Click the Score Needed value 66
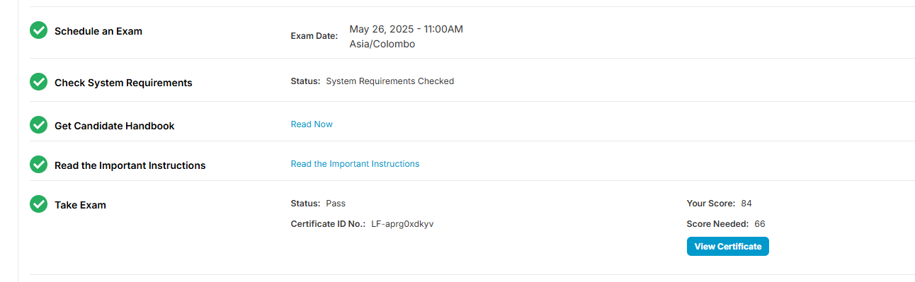915x282 pixels. (x=760, y=224)
